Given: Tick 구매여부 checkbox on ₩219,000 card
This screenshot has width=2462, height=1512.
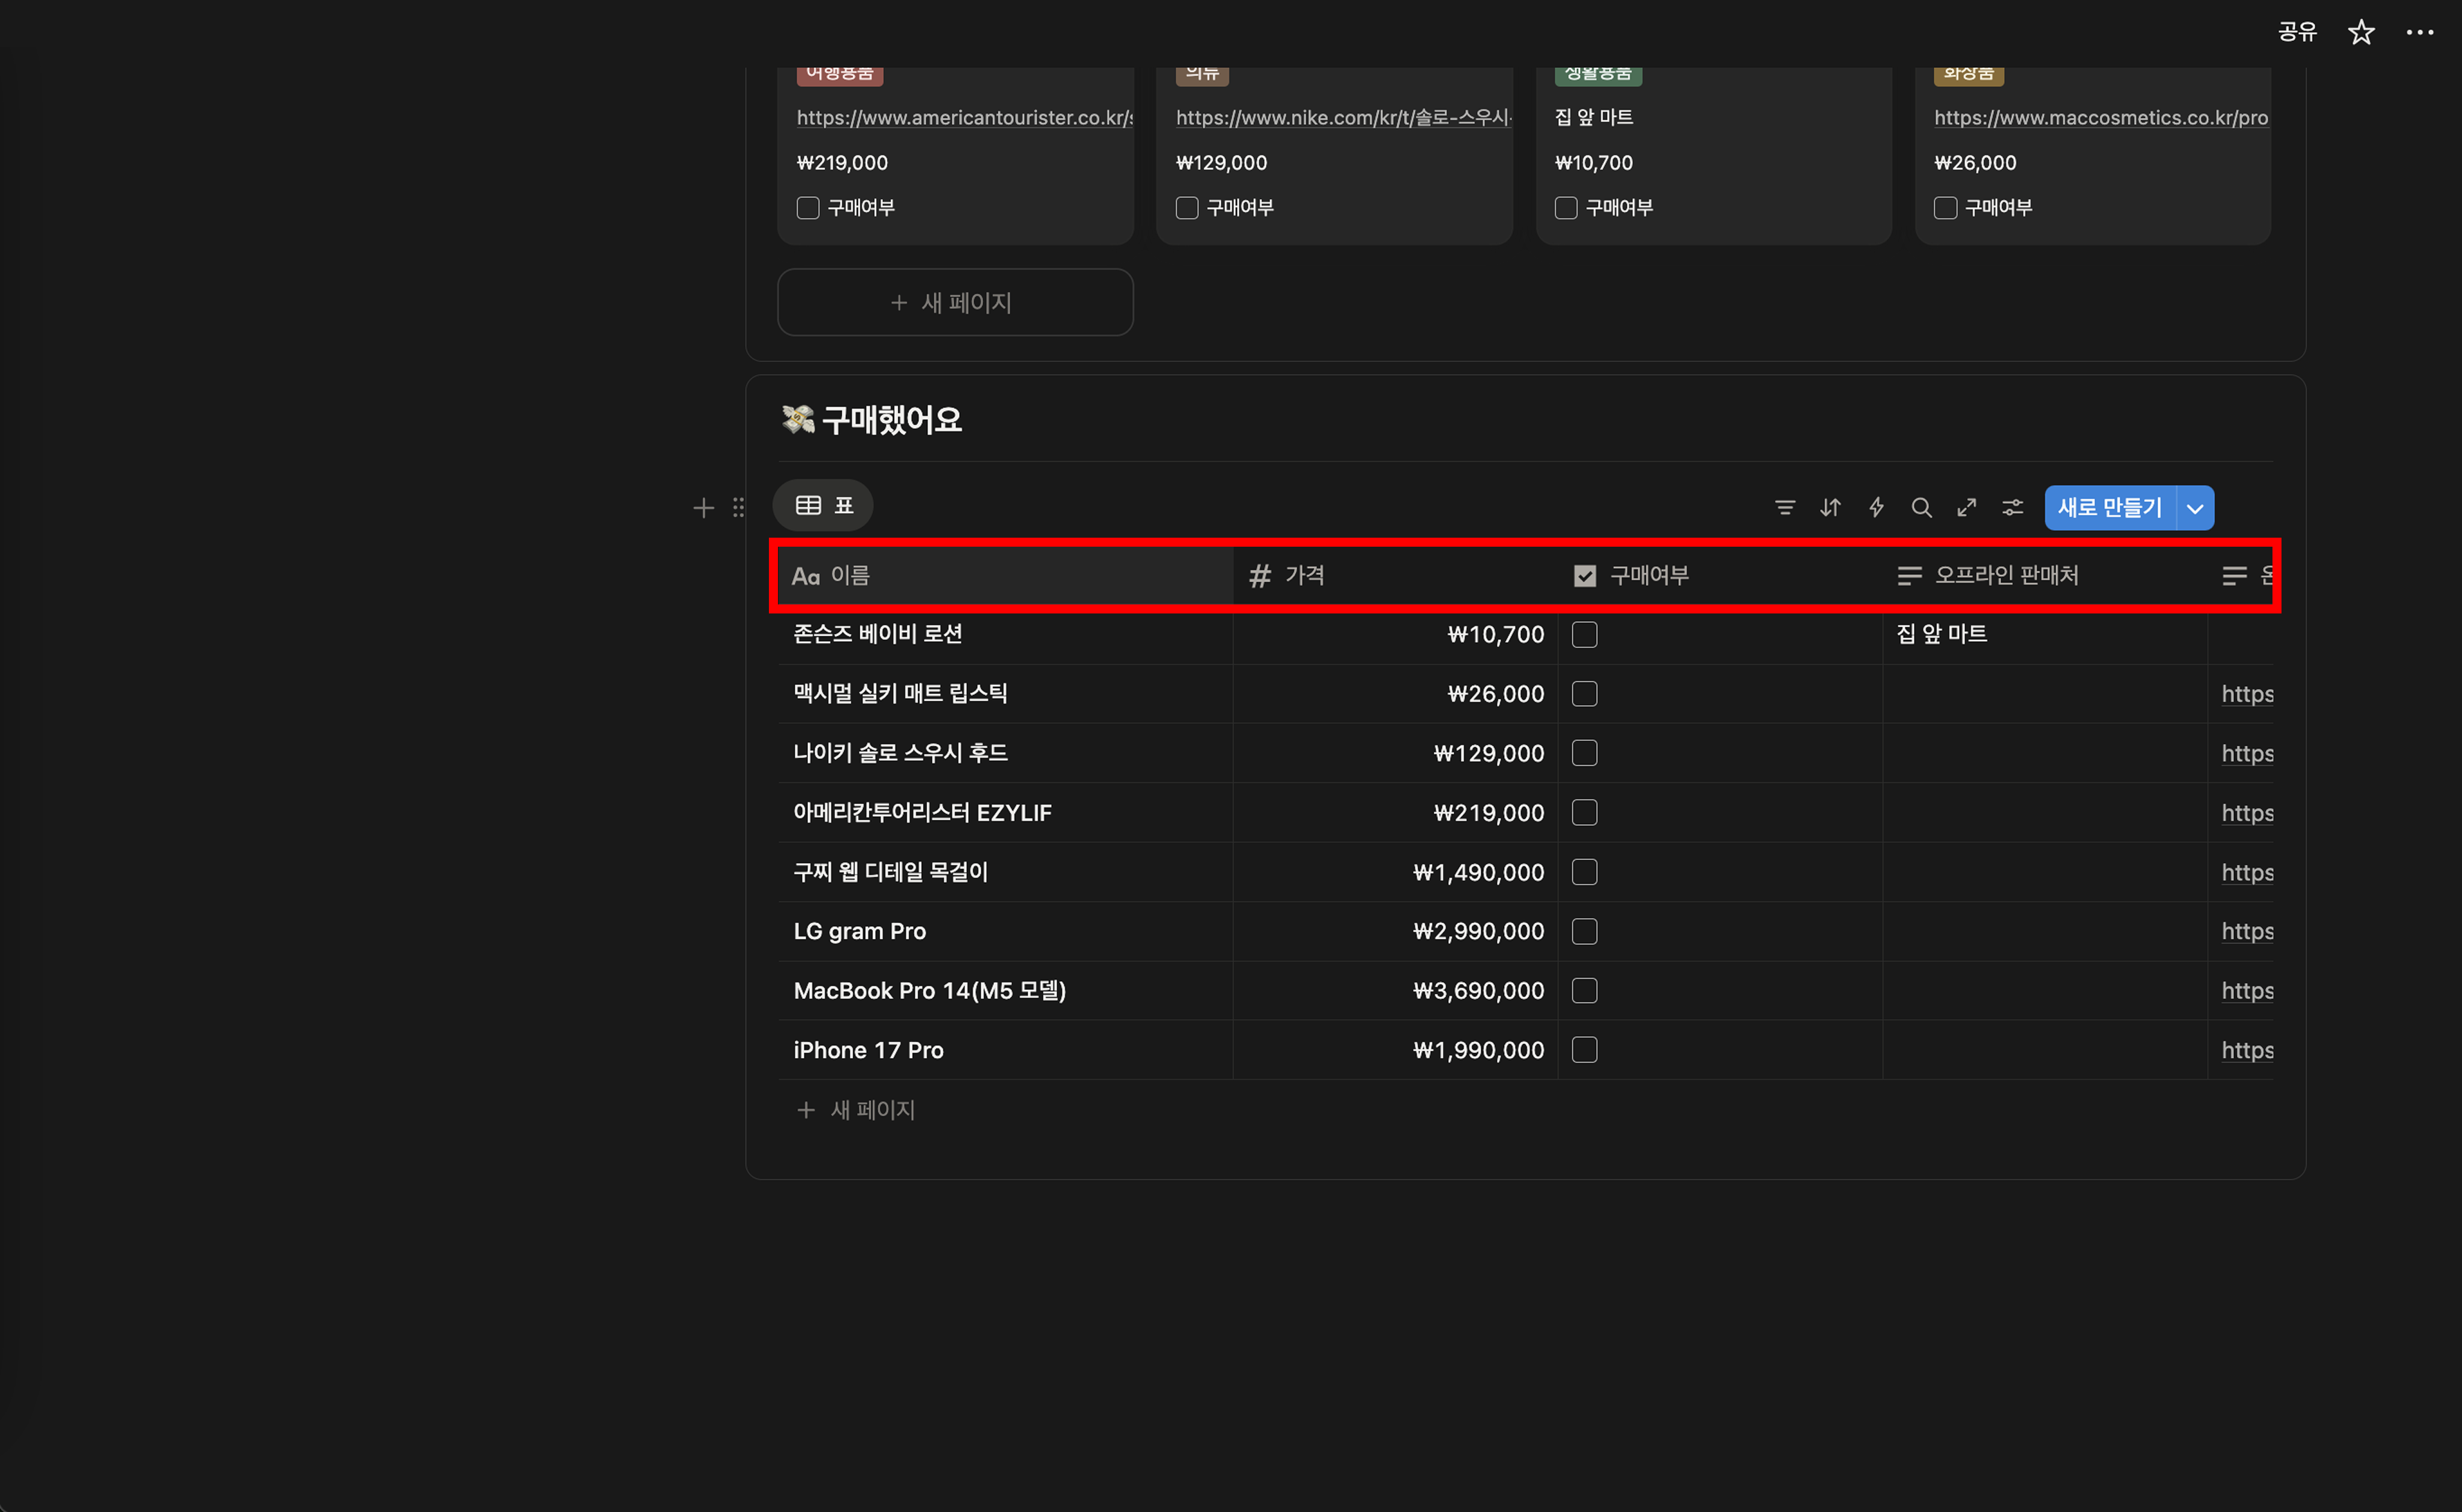Looking at the screenshot, I should [808, 208].
